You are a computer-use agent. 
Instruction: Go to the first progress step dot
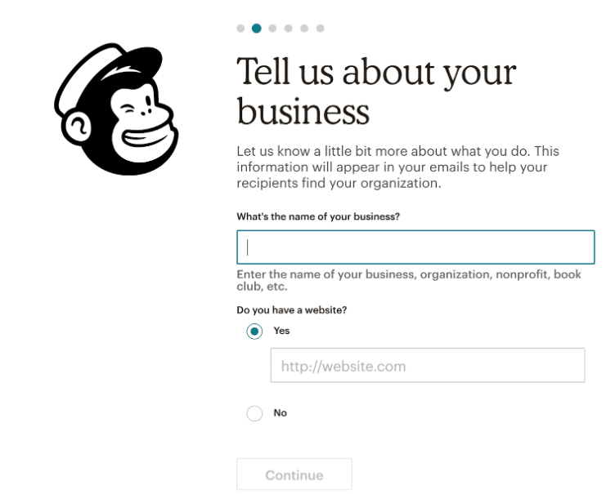point(240,29)
